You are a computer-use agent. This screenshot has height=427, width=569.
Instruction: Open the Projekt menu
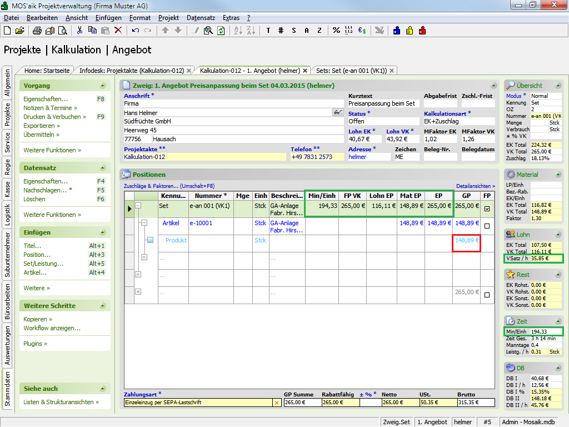(168, 18)
